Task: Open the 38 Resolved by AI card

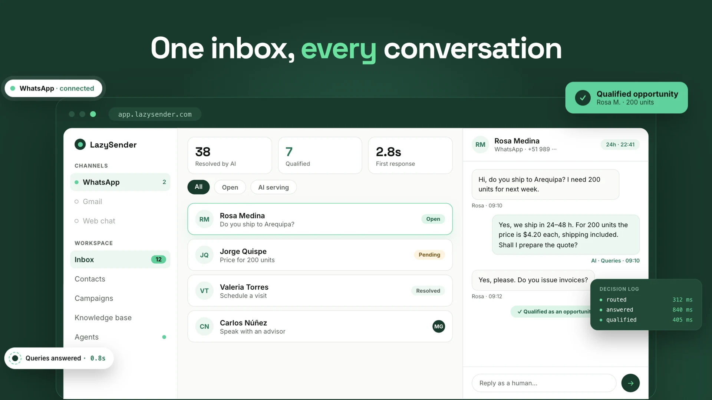Action: coord(230,156)
